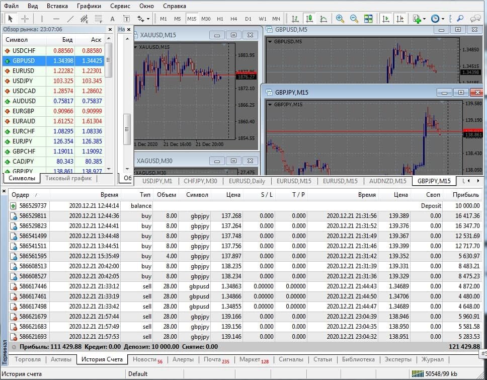The height and width of the screenshot is (380, 487).
Task: Select the Text Label tool
Action: tap(126, 19)
